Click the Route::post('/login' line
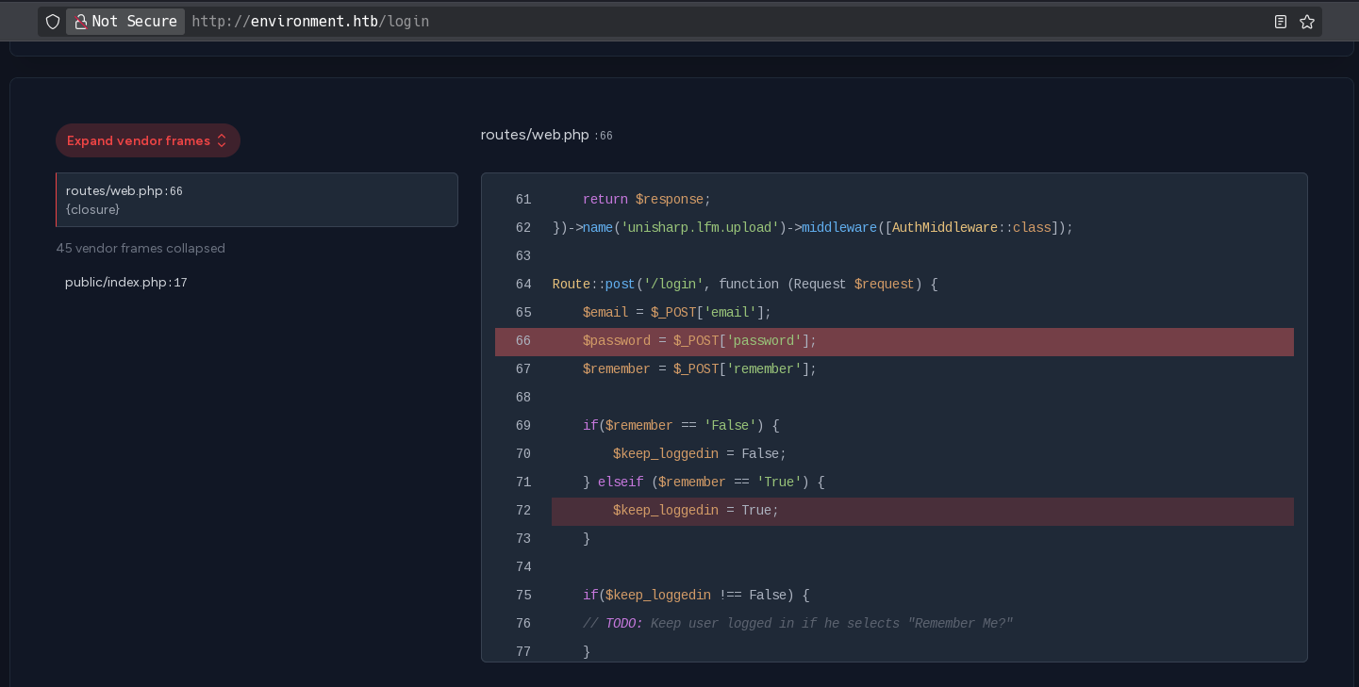1359x687 pixels. pos(745,285)
